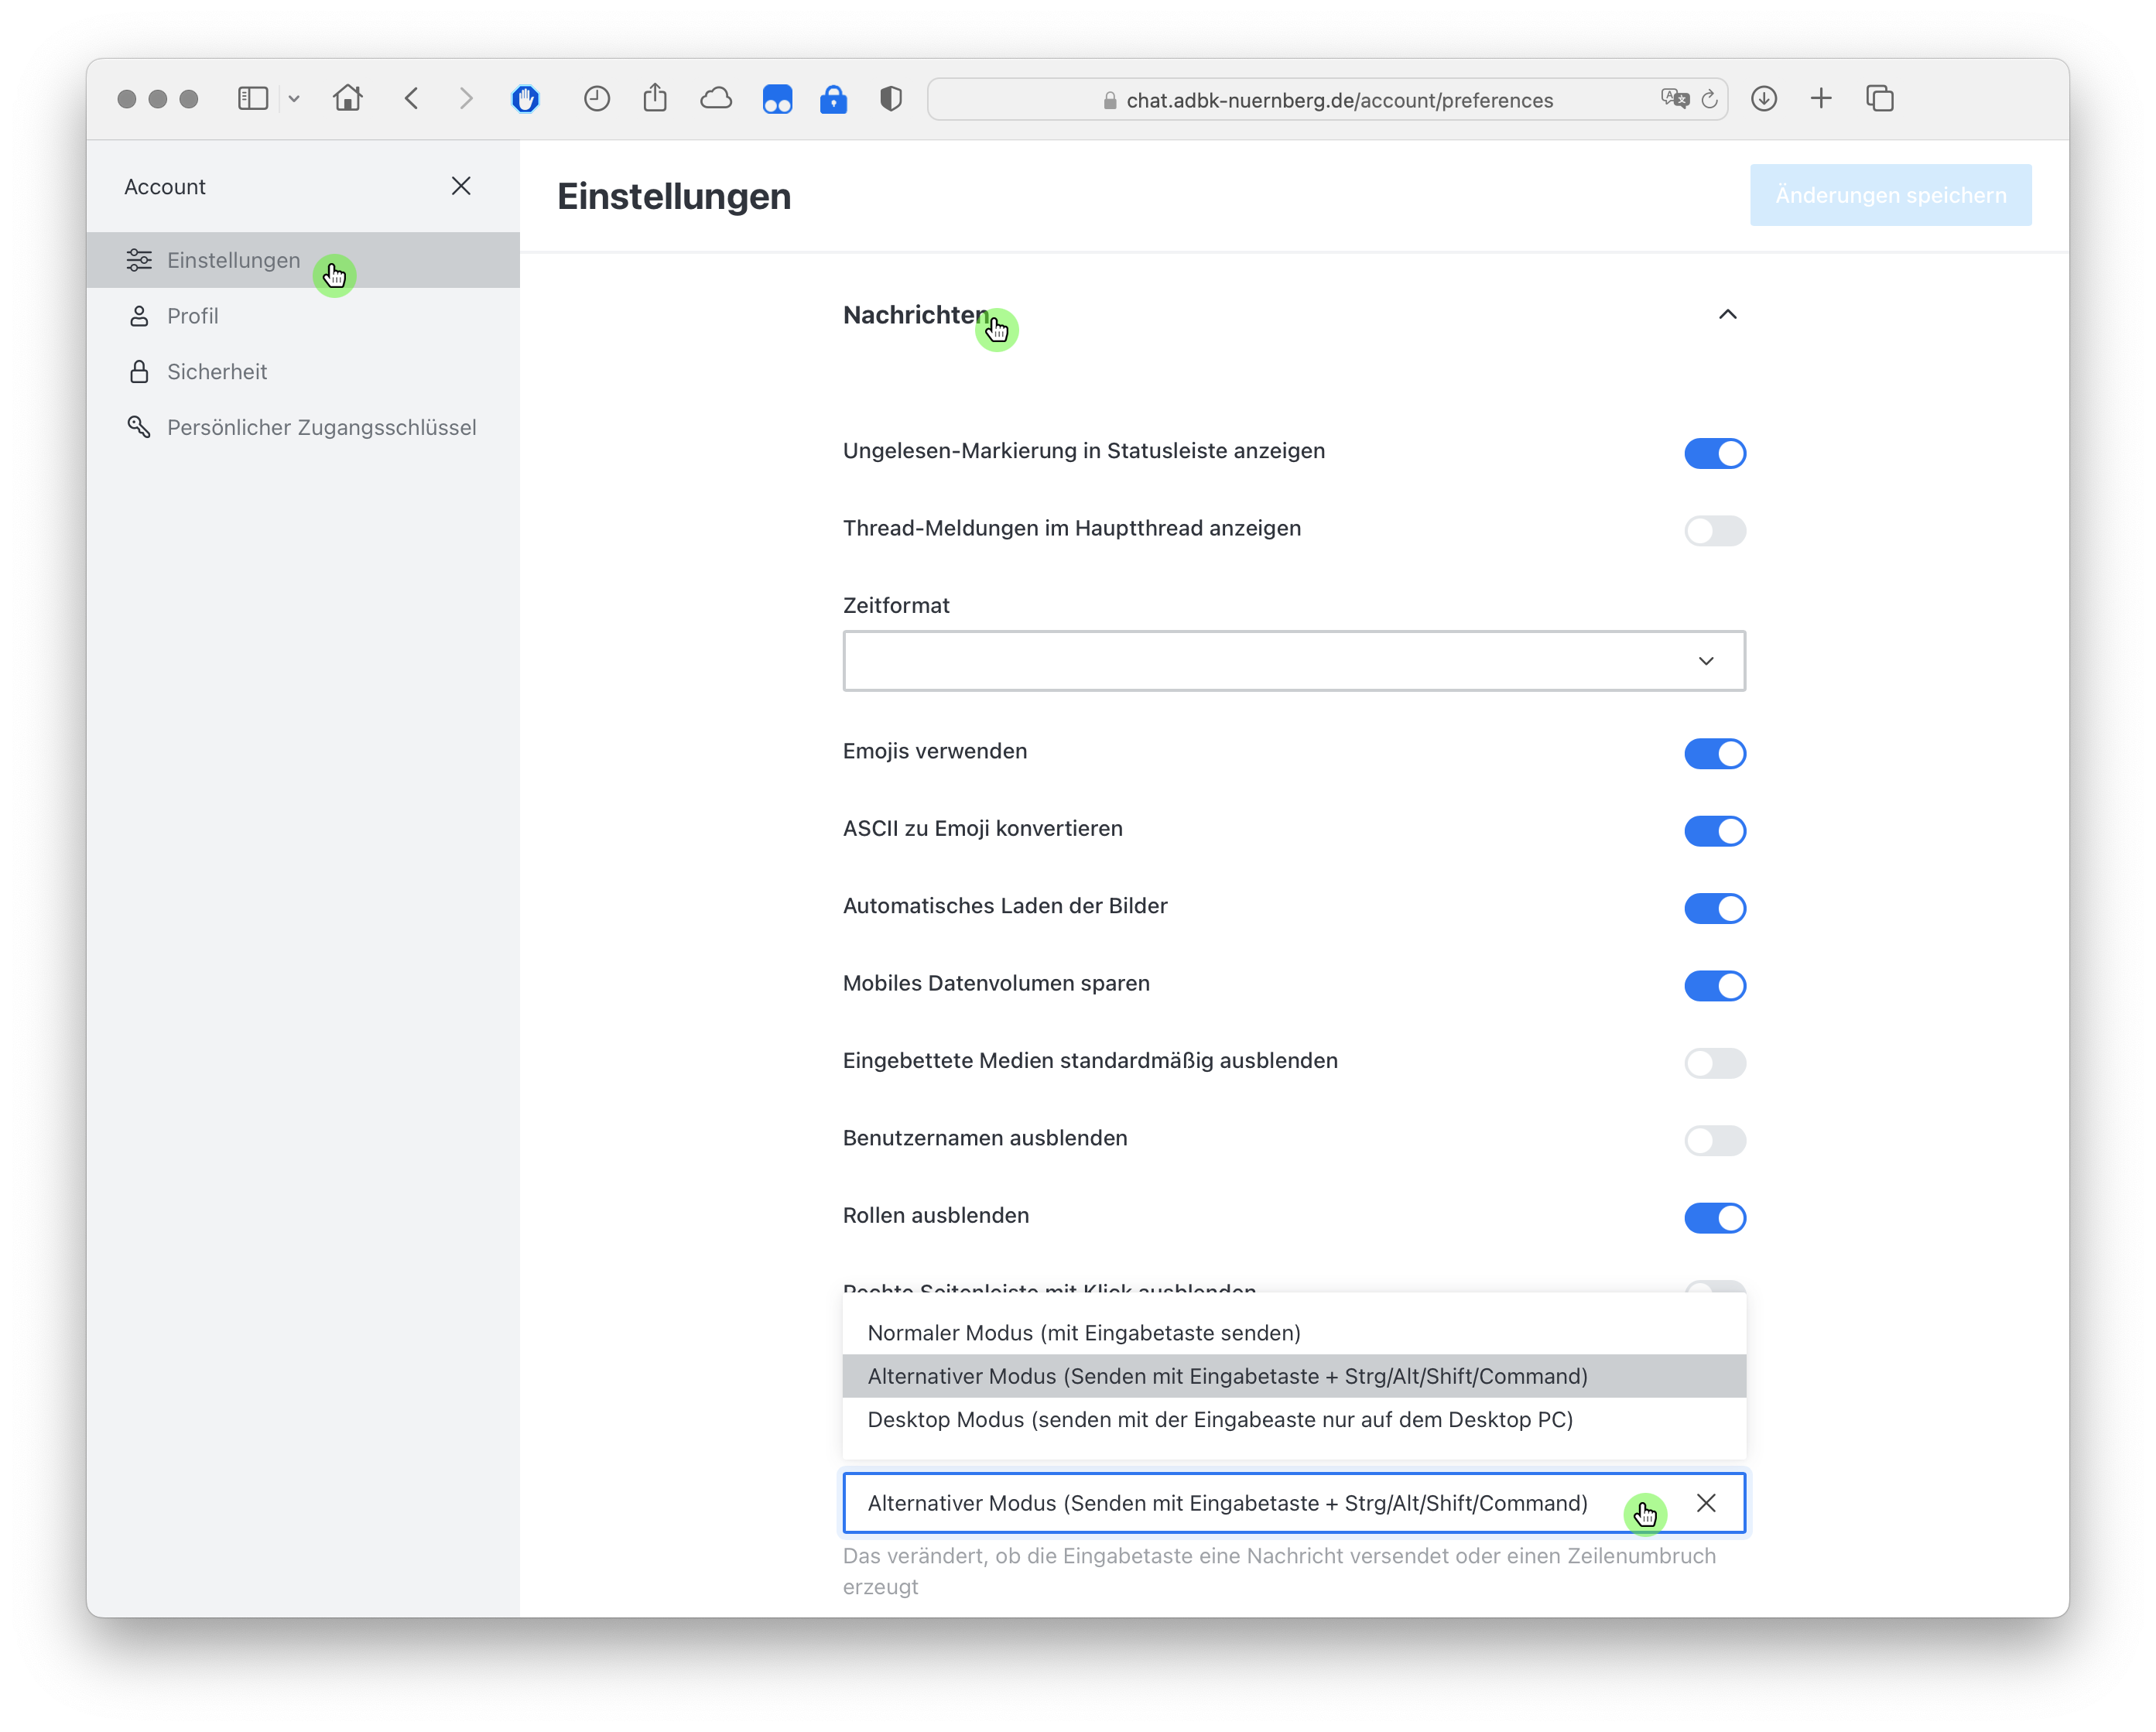The height and width of the screenshot is (1732, 2156).
Task: Click the Sicherheit lock icon
Action: [x=139, y=372]
